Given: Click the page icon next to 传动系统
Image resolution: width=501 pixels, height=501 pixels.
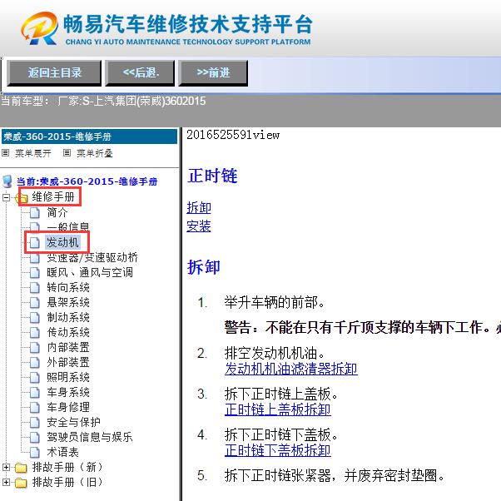Looking at the screenshot, I should coord(34,332).
